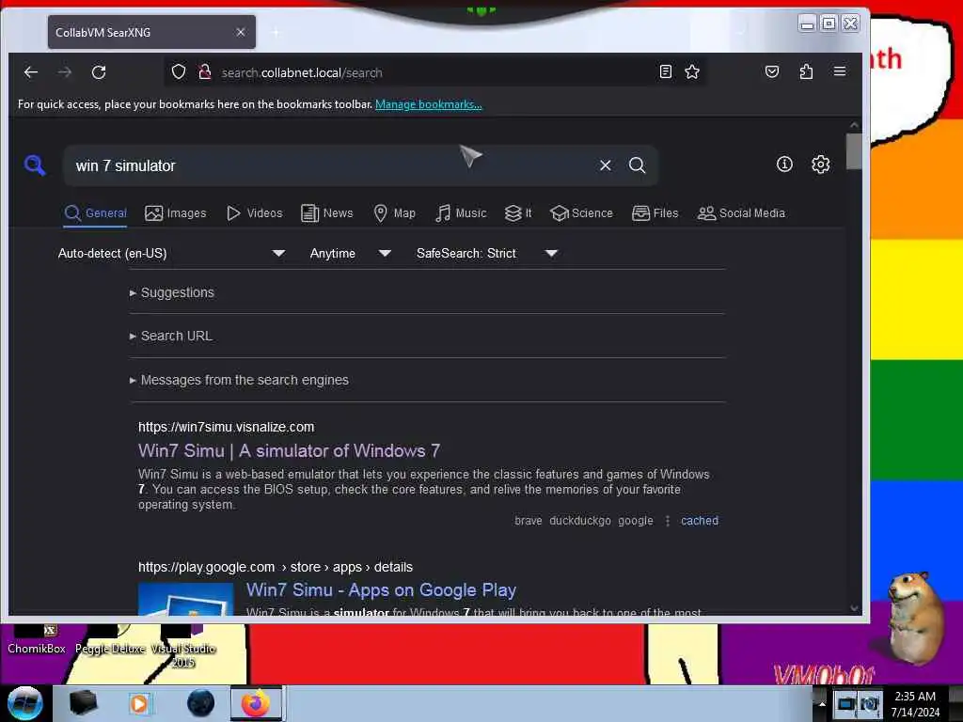Expand the Suggestions section

coord(172,293)
